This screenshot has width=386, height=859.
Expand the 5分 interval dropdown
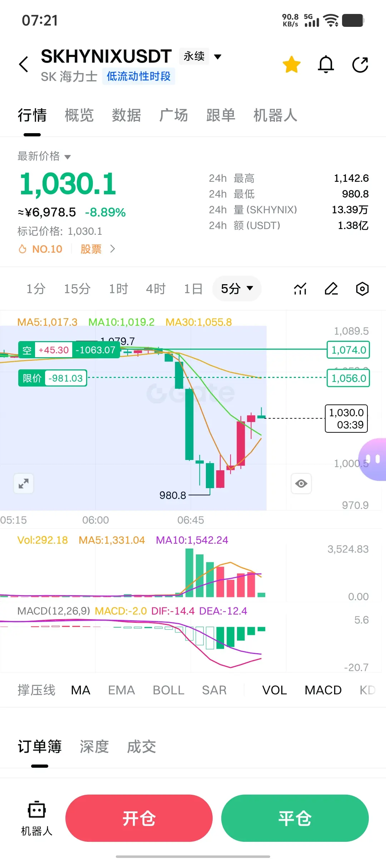coord(237,288)
